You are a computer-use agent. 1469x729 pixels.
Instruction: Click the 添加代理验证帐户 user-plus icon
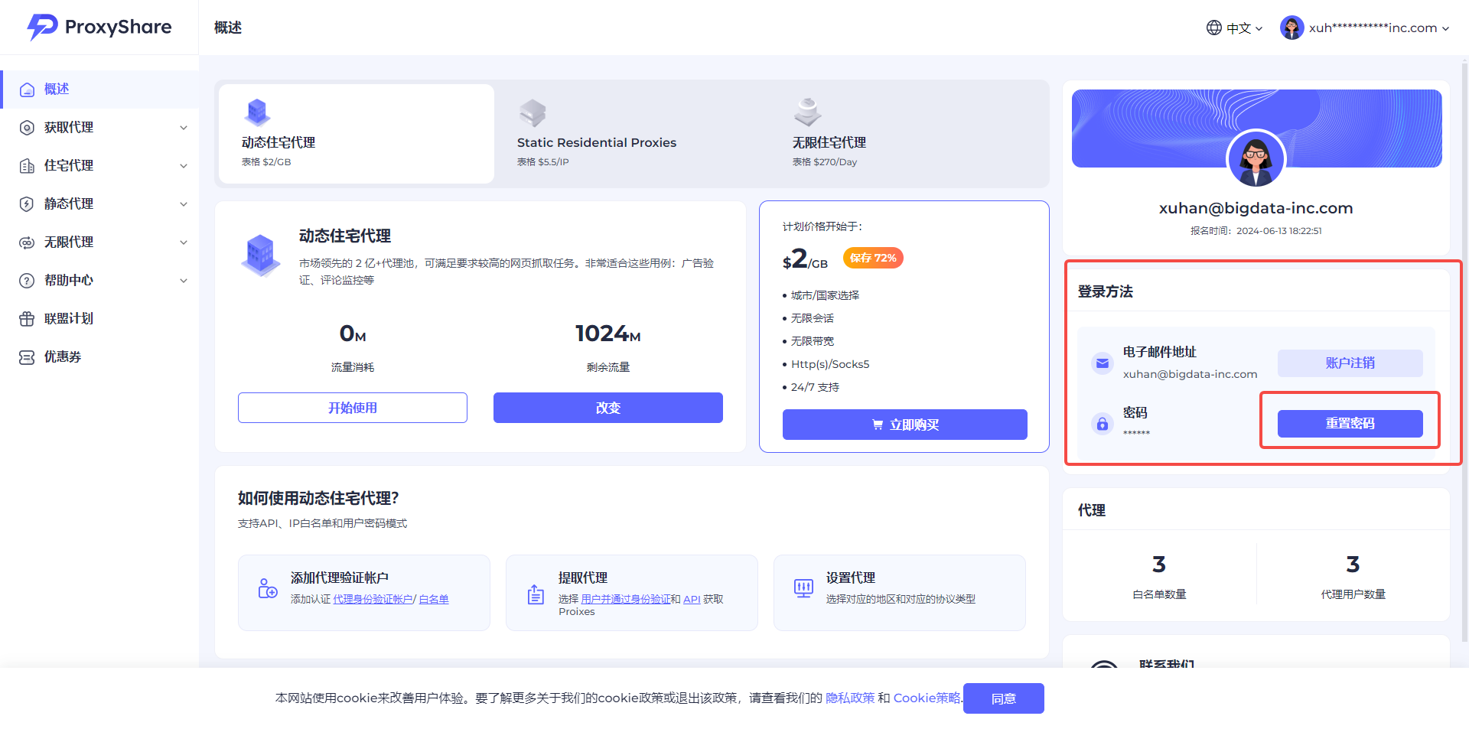coord(268,588)
